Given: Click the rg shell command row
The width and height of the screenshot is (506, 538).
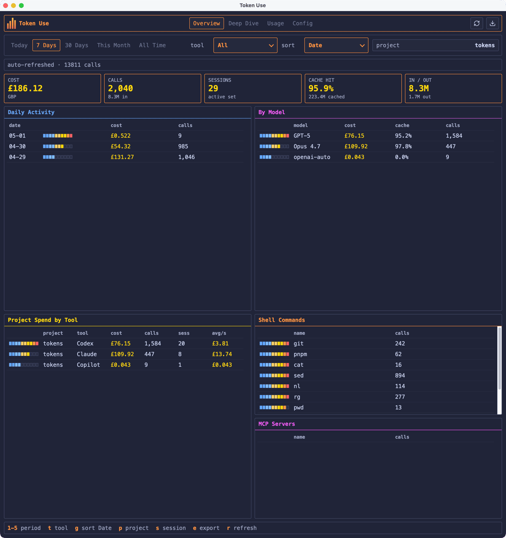Looking at the screenshot, I should (x=377, y=397).
